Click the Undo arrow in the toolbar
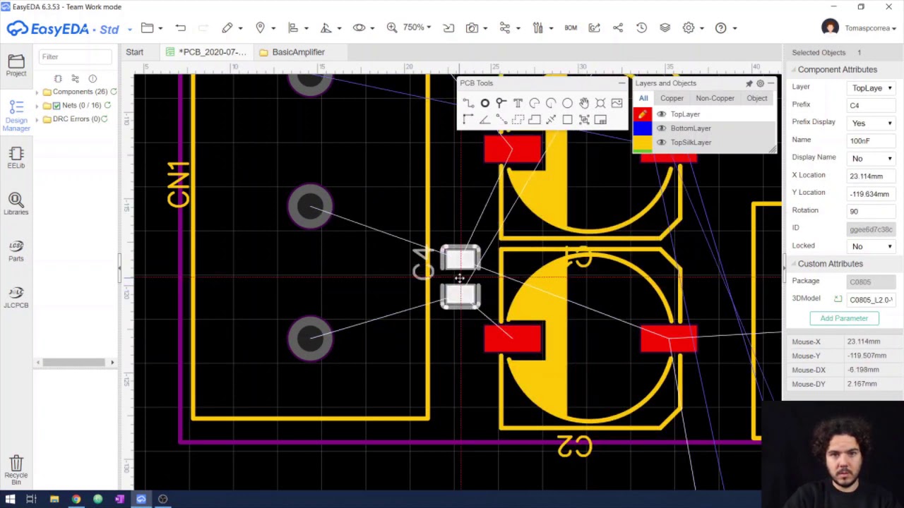904x508 pixels. click(x=181, y=28)
